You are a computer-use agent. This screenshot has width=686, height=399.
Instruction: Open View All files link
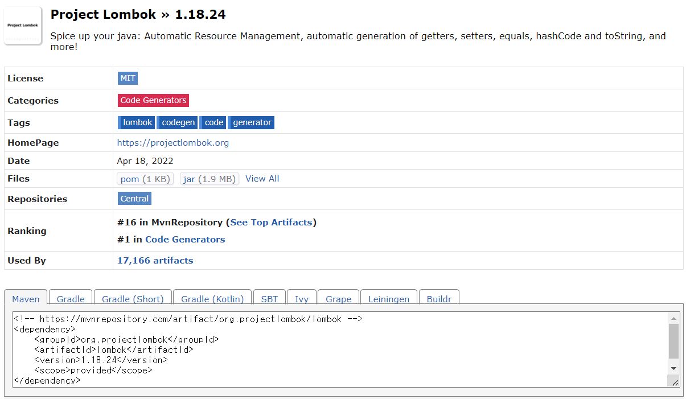pyautogui.click(x=262, y=179)
